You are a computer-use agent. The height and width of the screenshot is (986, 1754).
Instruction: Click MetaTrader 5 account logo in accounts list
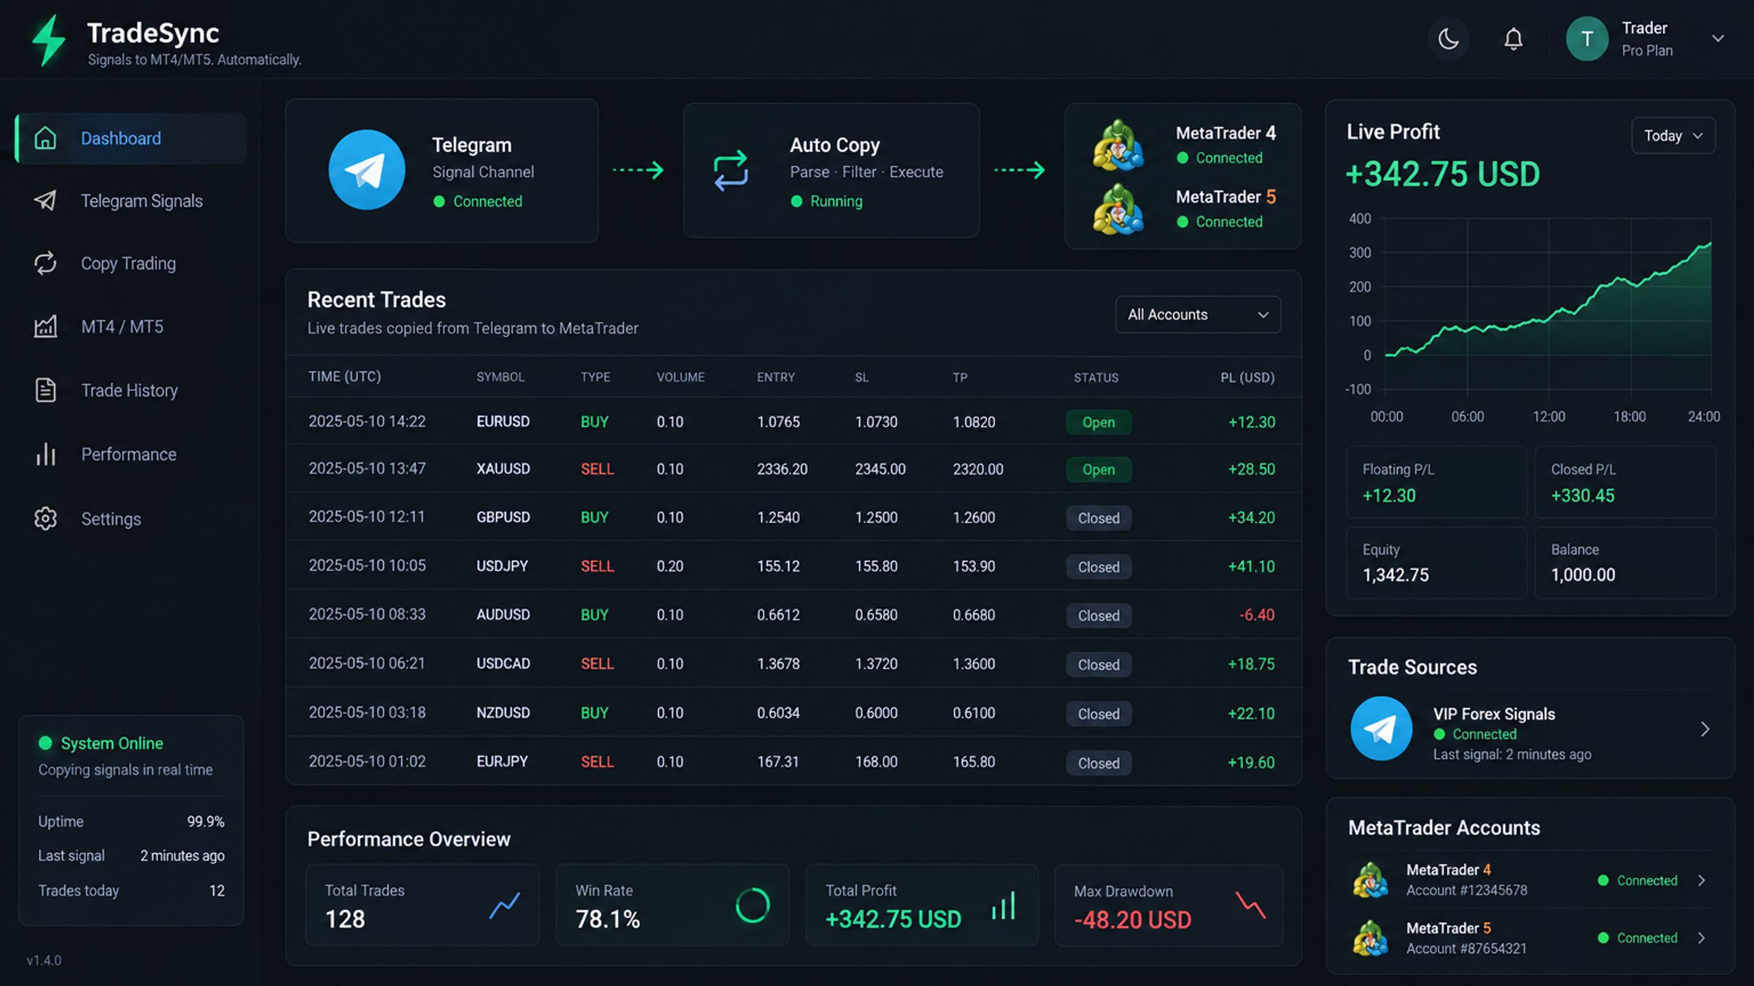pos(1370,938)
